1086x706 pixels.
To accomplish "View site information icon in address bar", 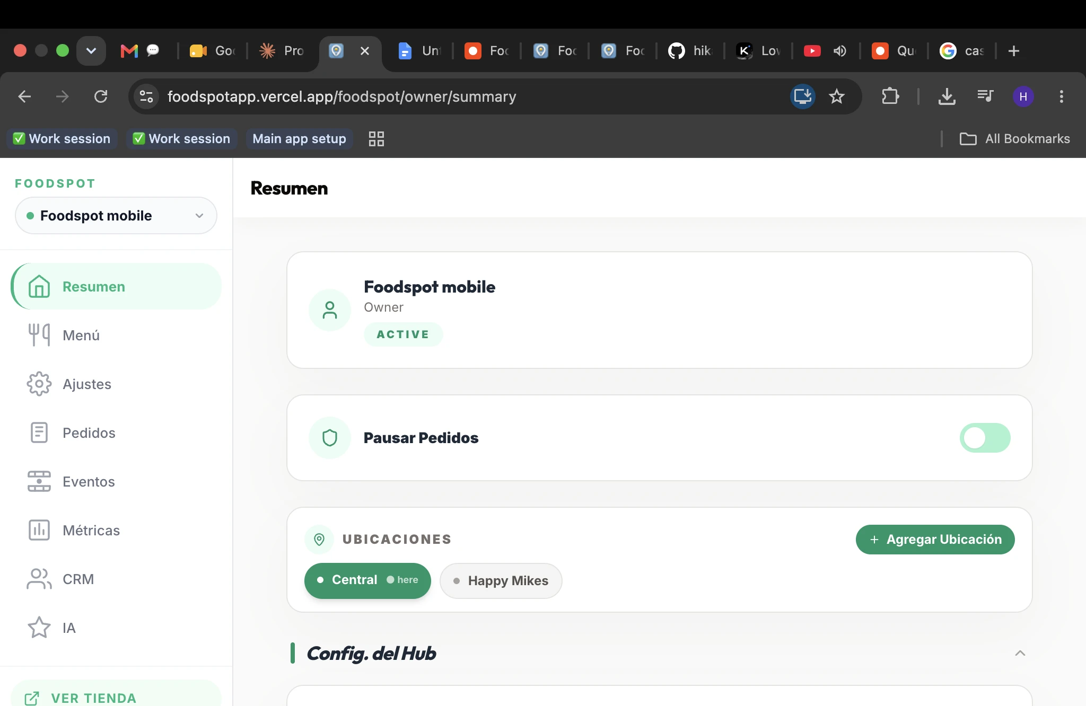I will coord(146,96).
